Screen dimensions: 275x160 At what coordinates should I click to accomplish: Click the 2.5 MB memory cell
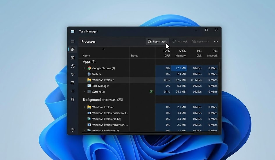(179, 125)
